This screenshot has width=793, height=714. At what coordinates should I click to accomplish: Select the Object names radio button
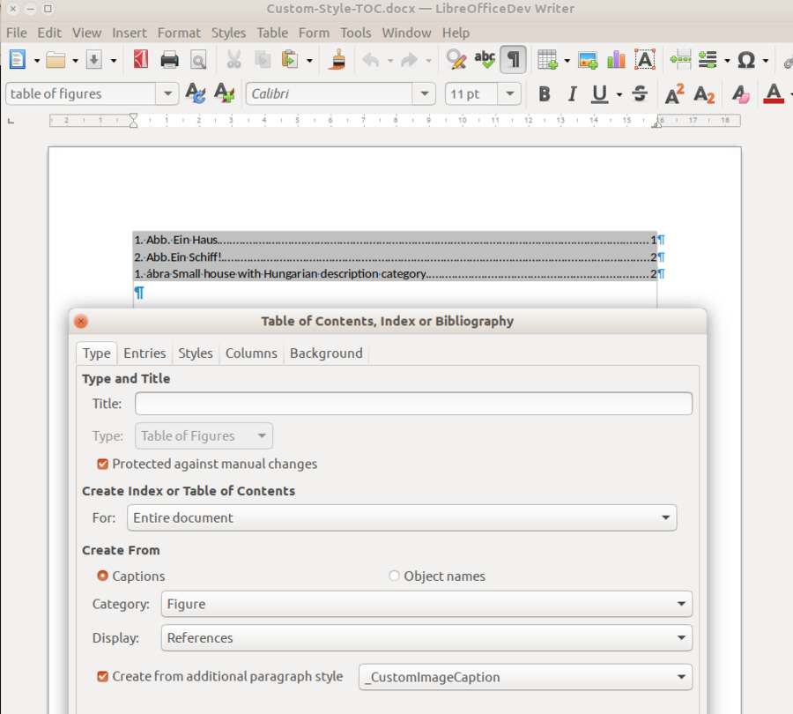tap(394, 576)
